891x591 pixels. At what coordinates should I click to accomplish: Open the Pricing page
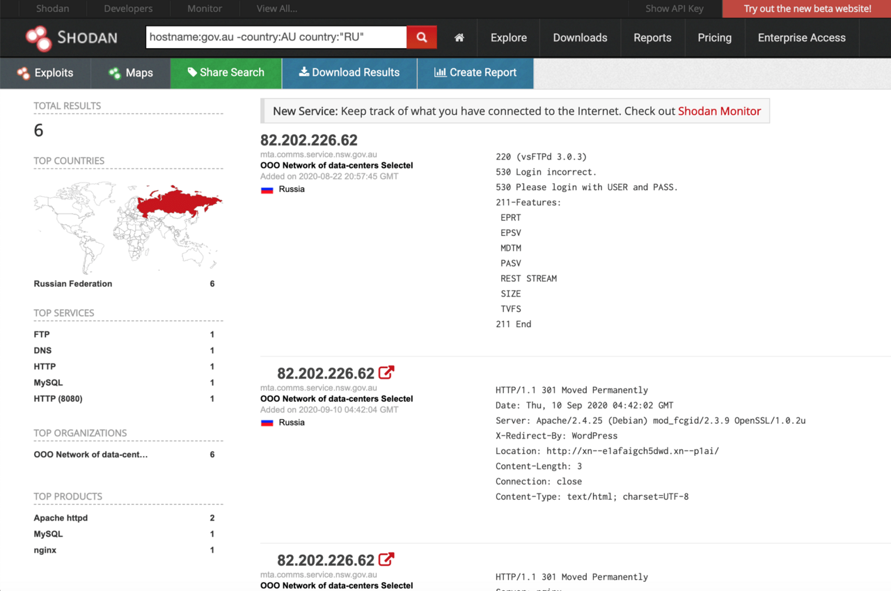coord(715,38)
